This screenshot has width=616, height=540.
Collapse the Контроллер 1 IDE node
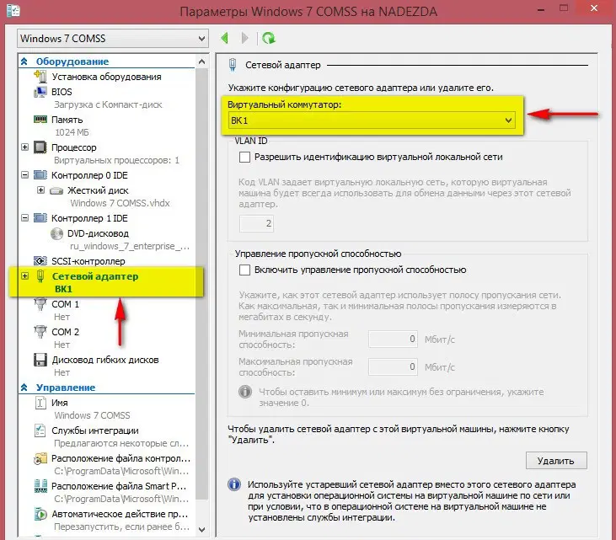24,218
